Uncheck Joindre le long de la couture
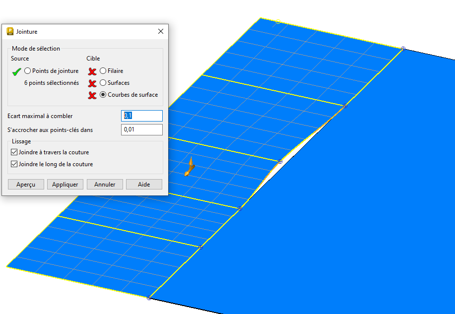 click(14, 164)
